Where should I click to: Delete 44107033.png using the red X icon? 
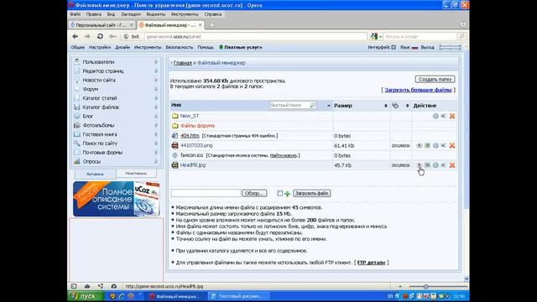pyautogui.click(x=452, y=145)
